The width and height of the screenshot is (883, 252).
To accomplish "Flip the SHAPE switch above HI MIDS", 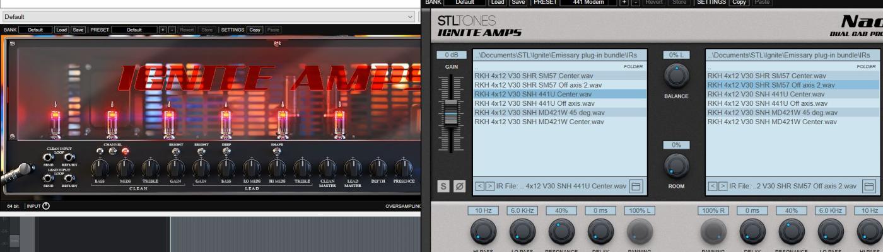I will 277,151.
